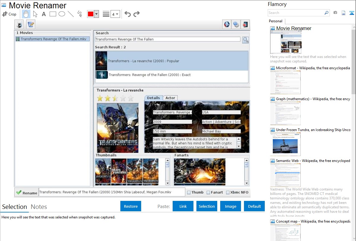The height and width of the screenshot is (241, 356).
Task: Select the ellipse drawing tool
Action: pyautogui.click(x=62, y=14)
